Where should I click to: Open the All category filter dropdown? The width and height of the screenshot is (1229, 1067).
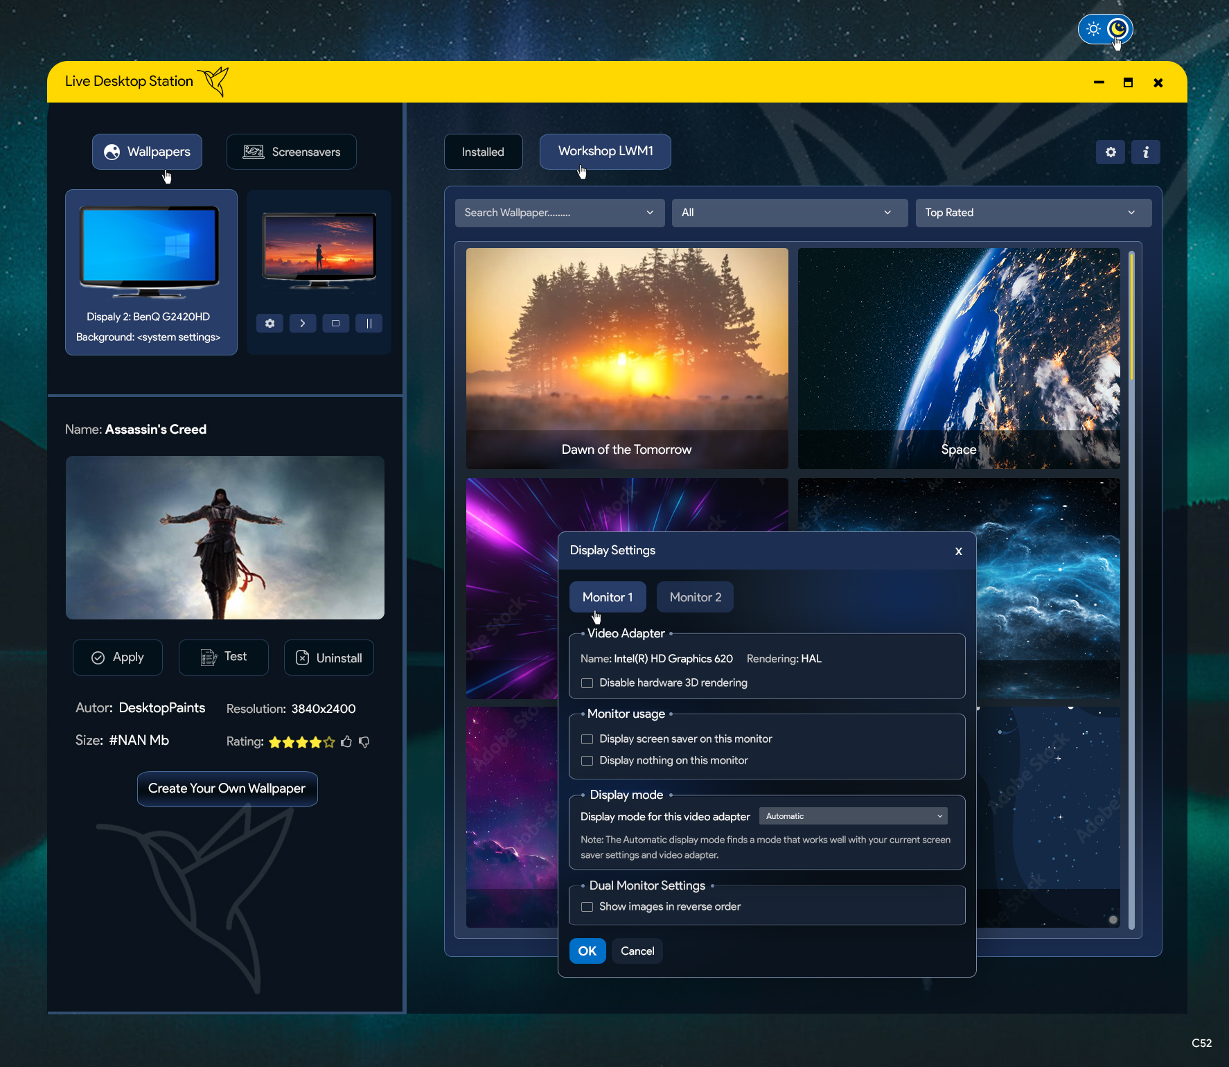click(789, 213)
